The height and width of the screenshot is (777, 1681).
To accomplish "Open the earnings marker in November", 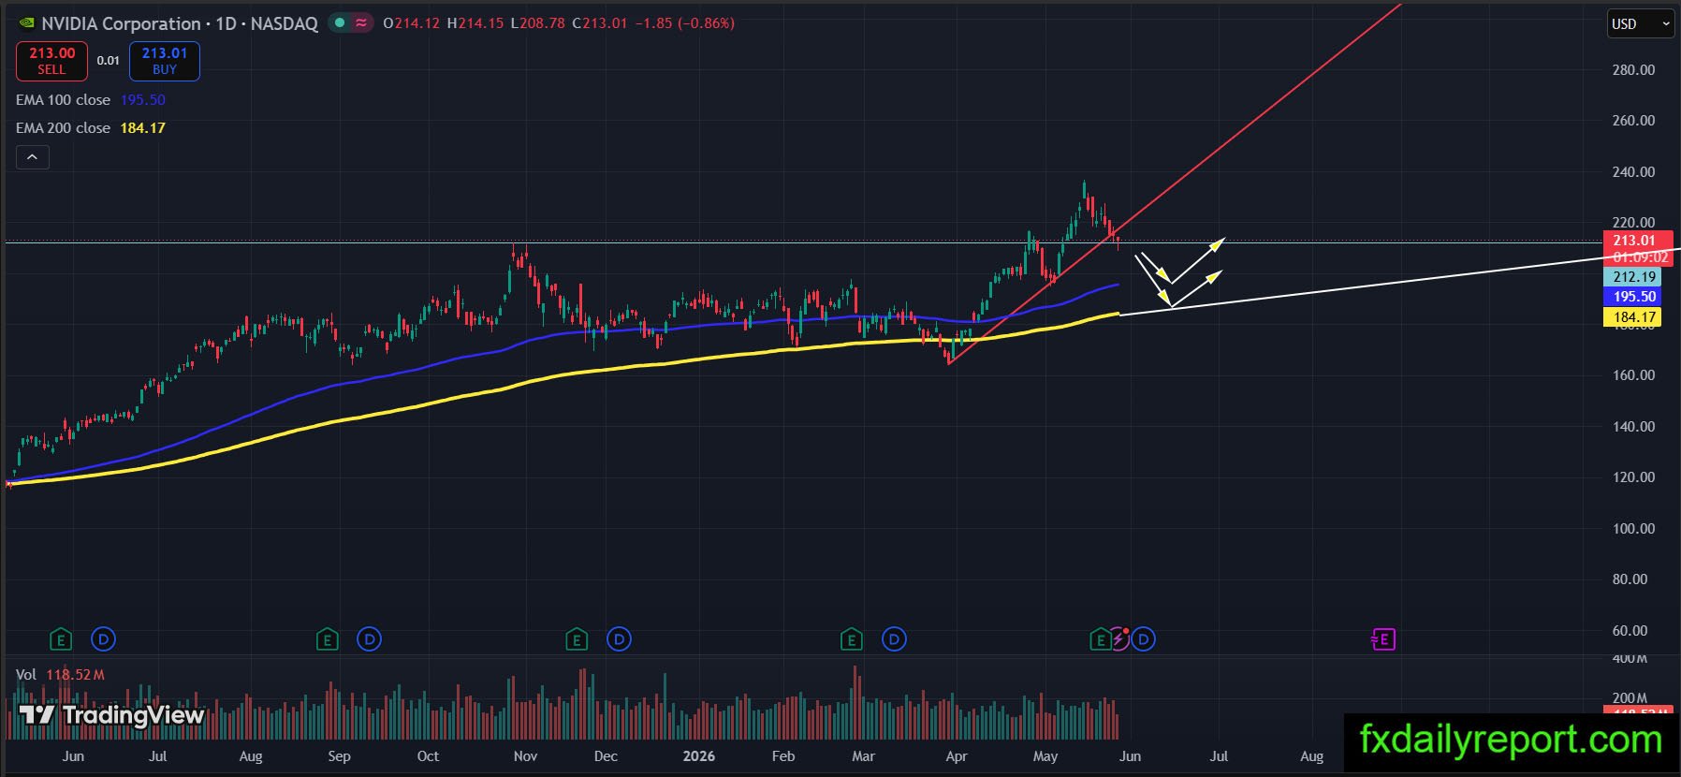I will pos(577,639).
